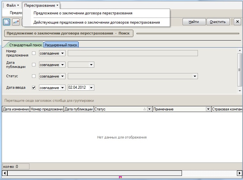Switch to the Расширенный поиск tab
Viewport: 243px width, 180px height.
point(61,45)
